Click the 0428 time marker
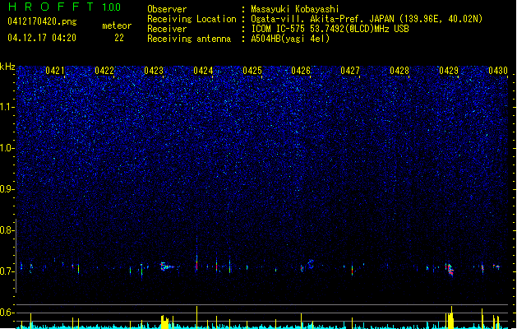 399,71
